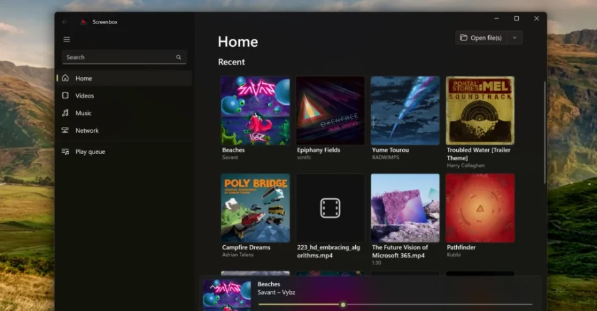
Task: Click the Savant – Vybz subtitle in player
Action: click(x=276, y=292)
